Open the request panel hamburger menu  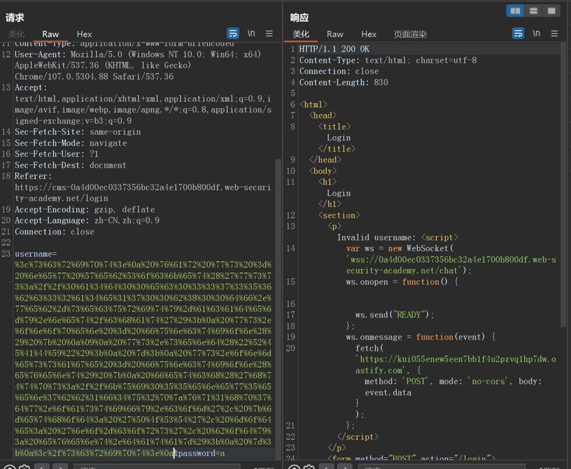point(269,34)
